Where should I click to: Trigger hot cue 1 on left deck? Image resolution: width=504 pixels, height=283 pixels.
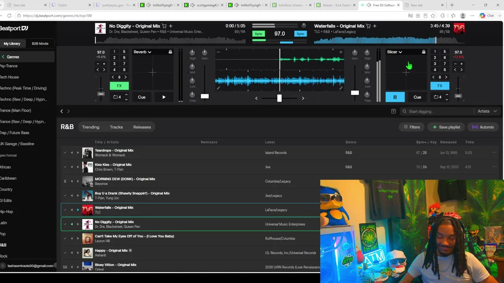(x=114, y=51)
